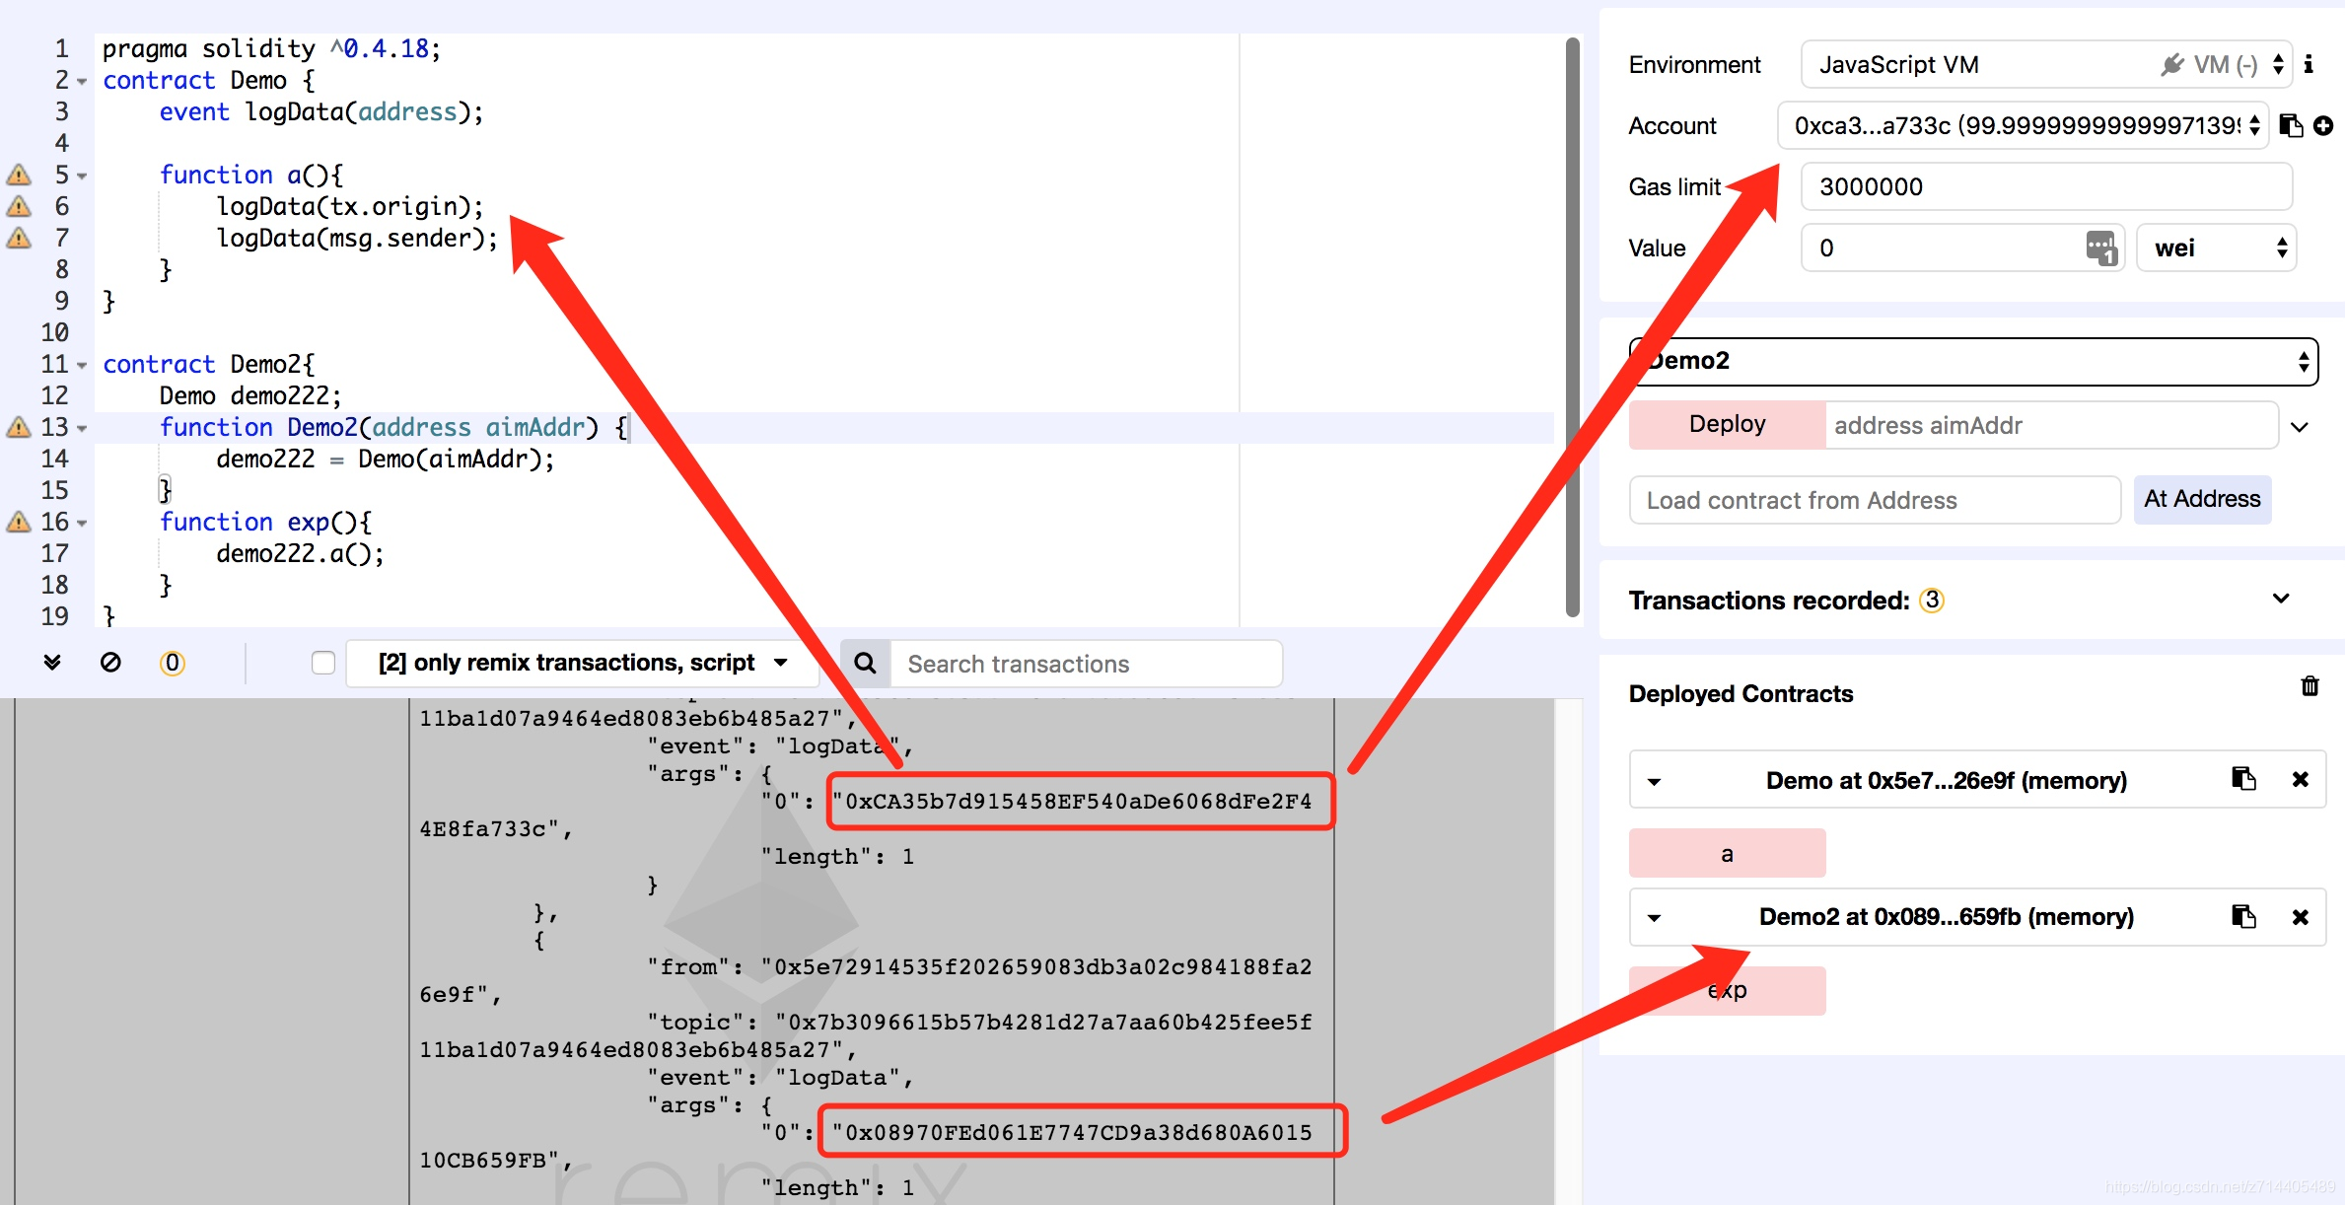This screenshot has width=2345, height=1205.
Task: Toggle the script filter checkbox in toolbar
Action: 321,661
